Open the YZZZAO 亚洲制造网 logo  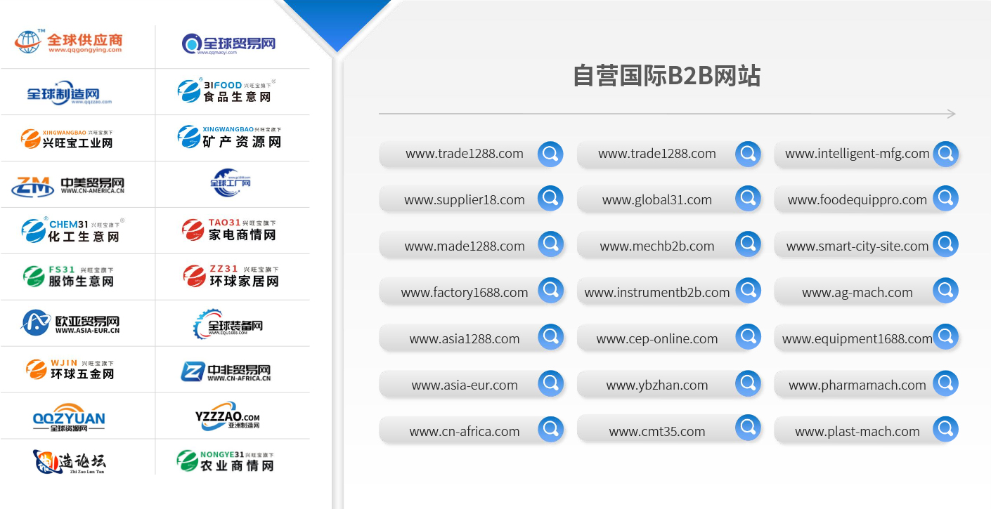coord(228,416)
